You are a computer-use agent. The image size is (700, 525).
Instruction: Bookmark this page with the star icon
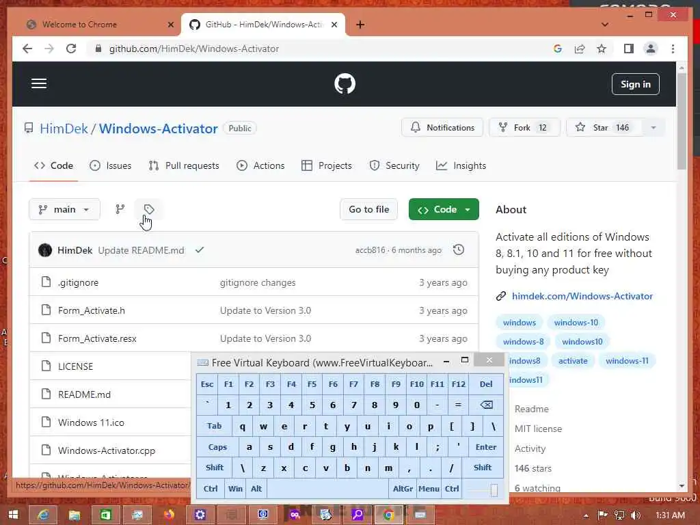[602, 49]
